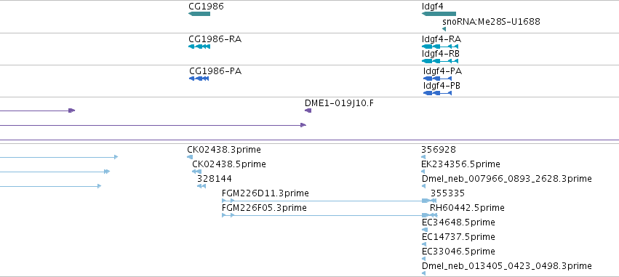Image resolution: width=619 pixels, height=277 pixels.
Task: Select the Idgf4-RB transcript glyph
Action: click(440, 61)
